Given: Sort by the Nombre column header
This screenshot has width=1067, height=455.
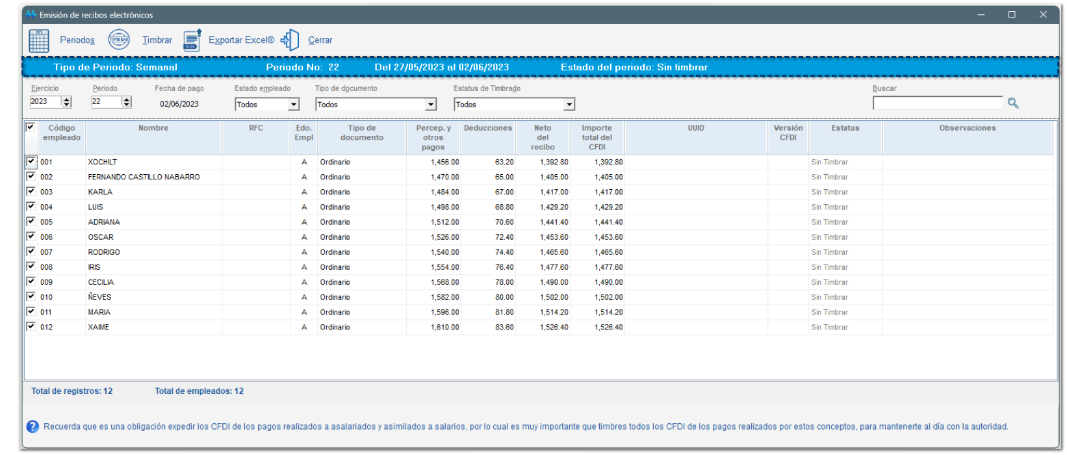Looking at the screenshot, I should (x=153, y=128).
